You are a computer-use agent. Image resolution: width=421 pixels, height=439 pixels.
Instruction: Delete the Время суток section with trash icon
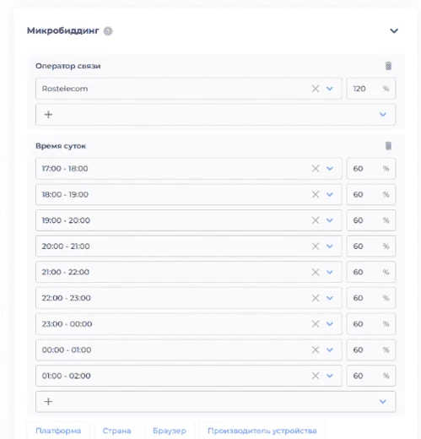pos(388,146)
